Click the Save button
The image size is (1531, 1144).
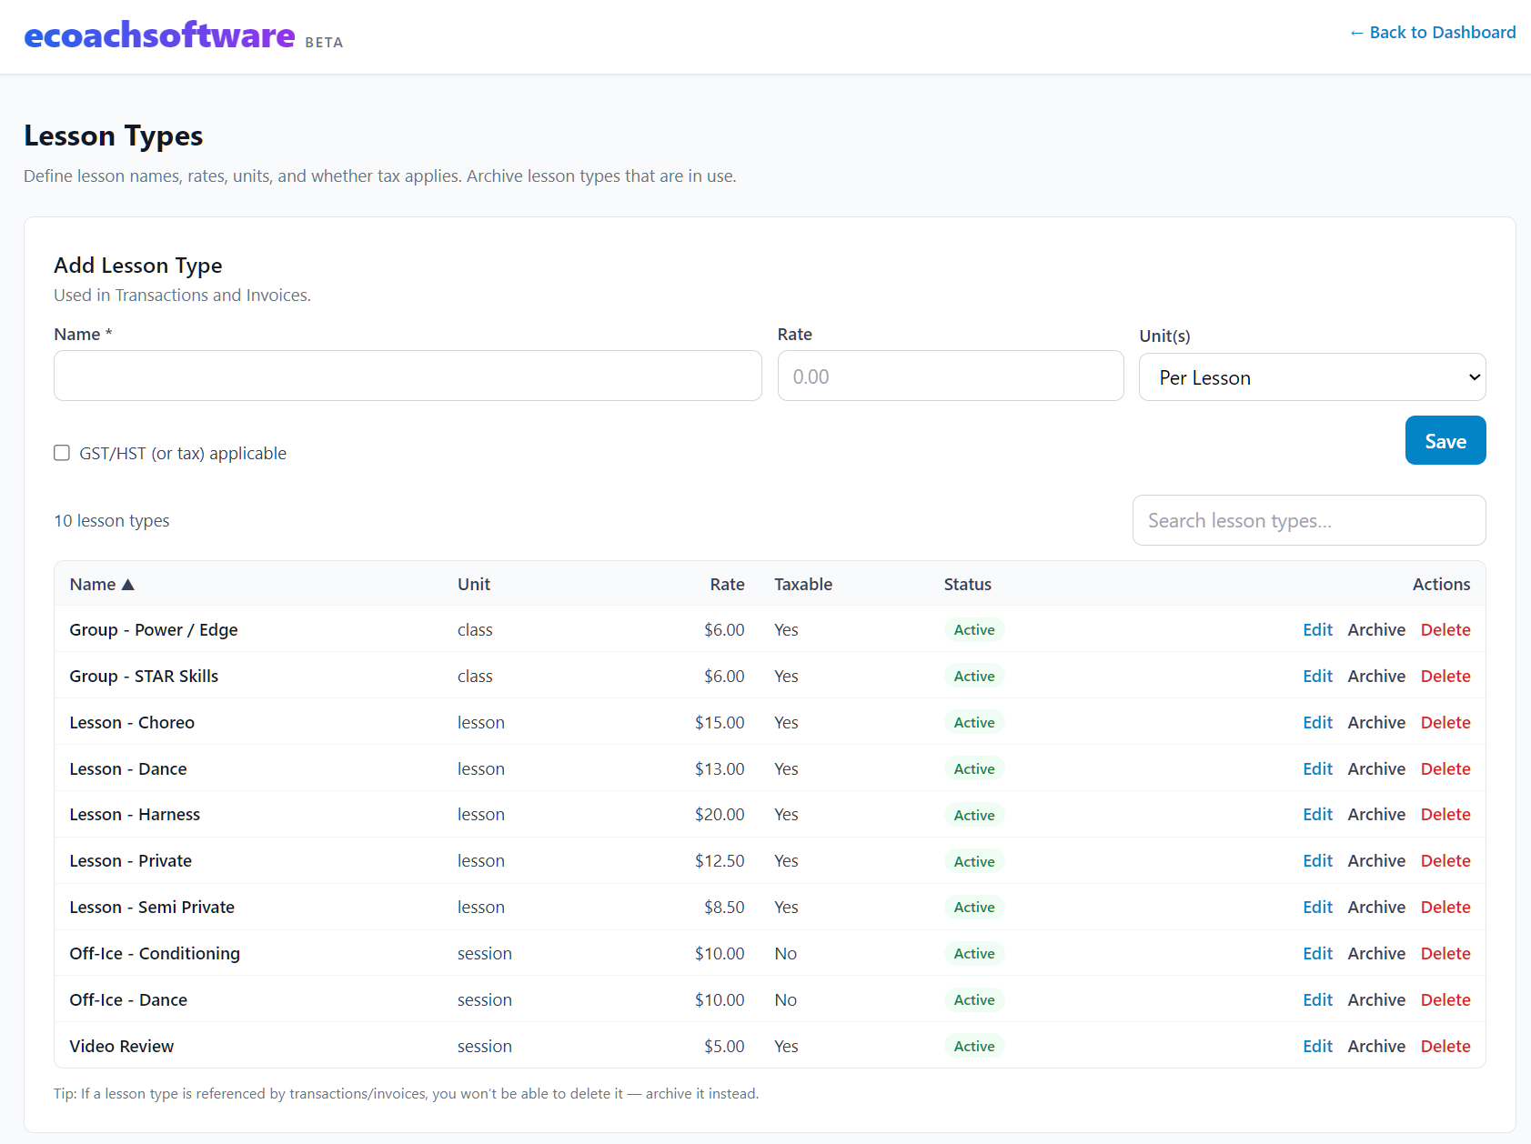click(1445, 441)
